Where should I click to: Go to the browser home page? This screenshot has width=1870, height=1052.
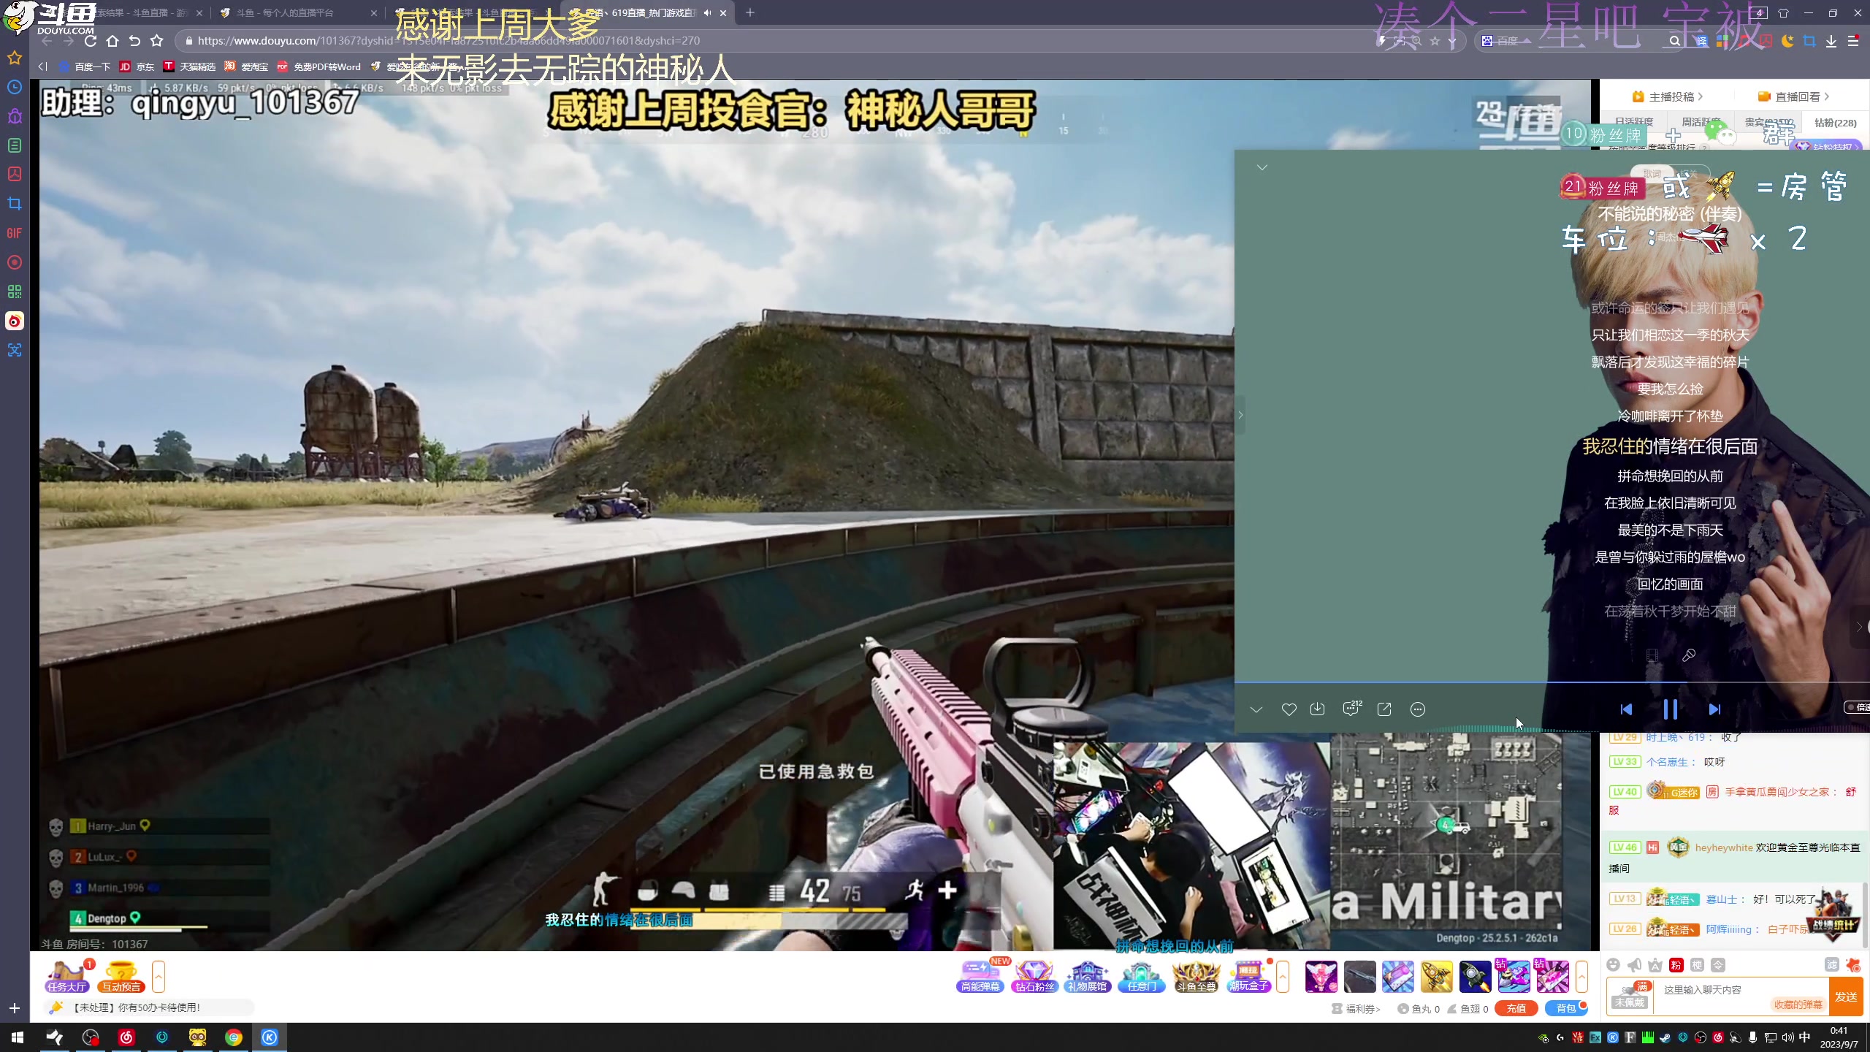(112, 41)
